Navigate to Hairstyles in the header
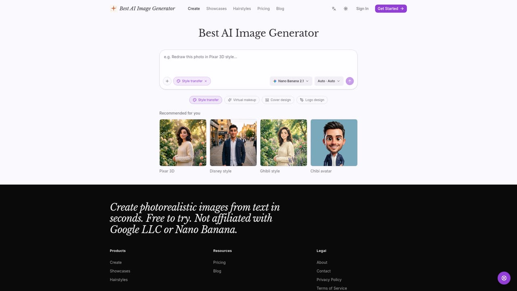517x291 pixels. click(x=242, y=8)
